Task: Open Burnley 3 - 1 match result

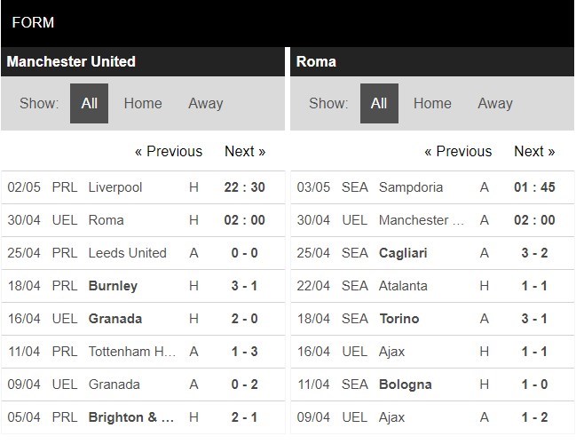Action: pos(245,286)
